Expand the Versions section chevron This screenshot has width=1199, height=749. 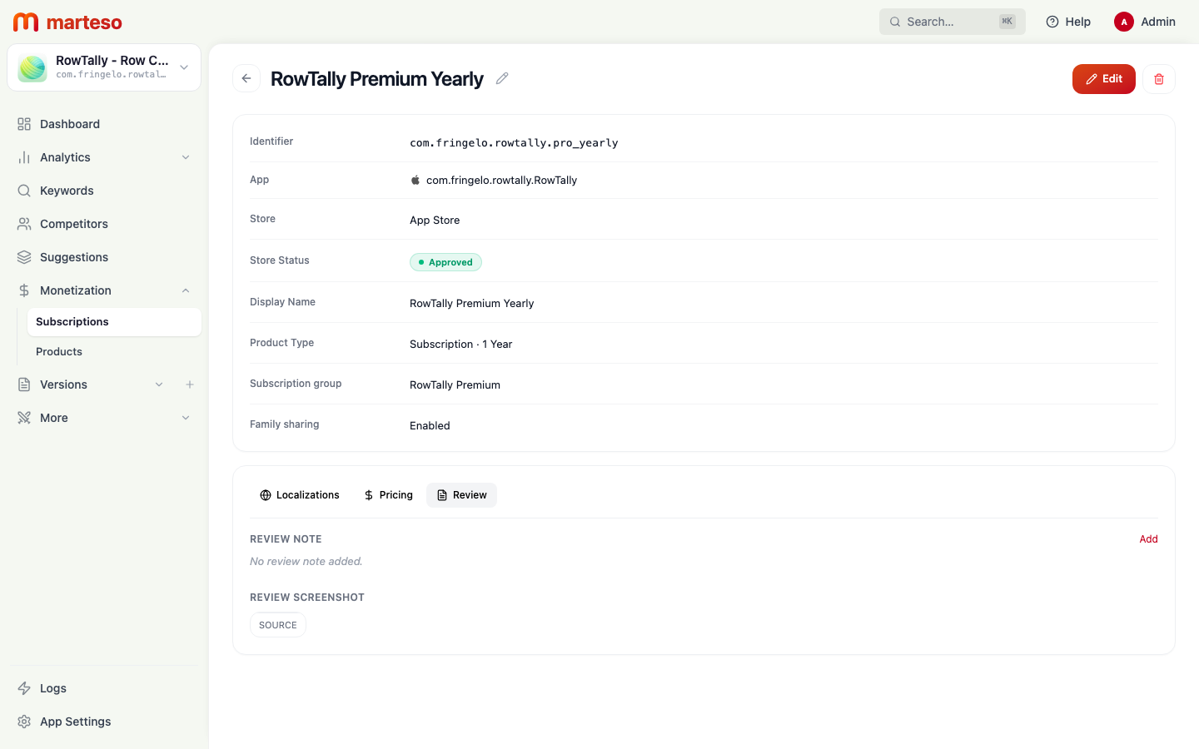pos(159,384)
